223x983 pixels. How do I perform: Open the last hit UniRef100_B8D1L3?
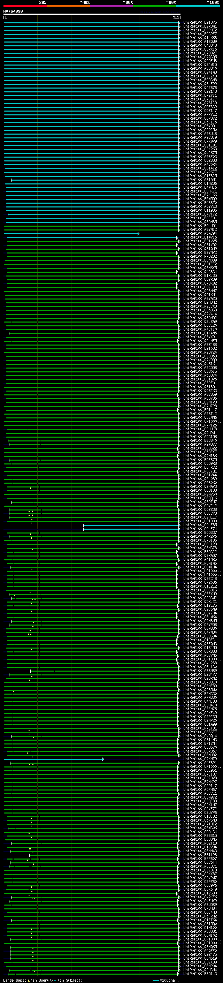tap(200, 974)
